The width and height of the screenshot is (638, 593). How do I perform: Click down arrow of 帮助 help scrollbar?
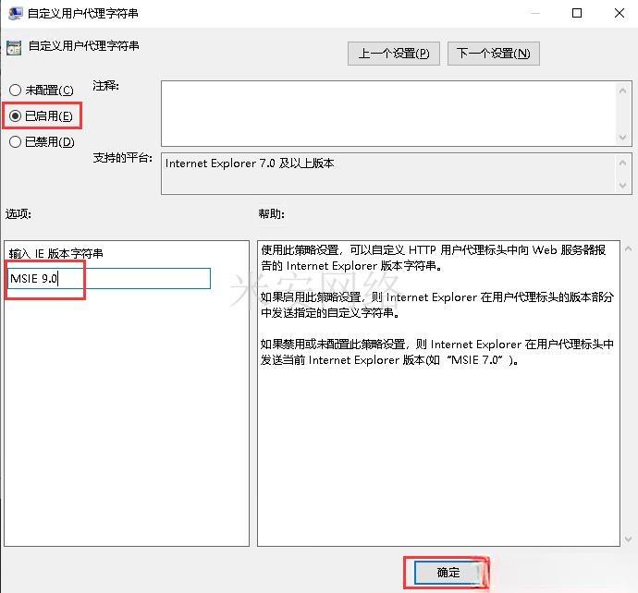coord(628,539)
